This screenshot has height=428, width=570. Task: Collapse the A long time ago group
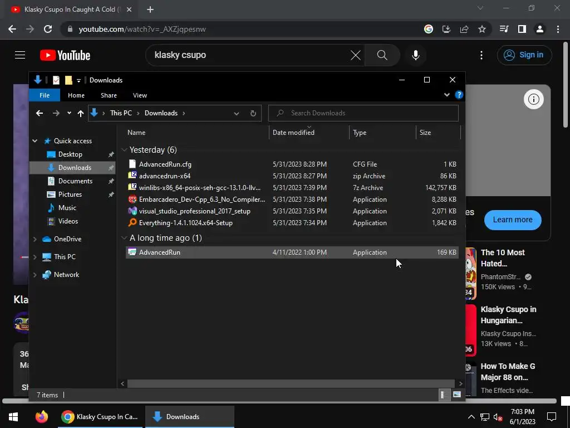click(124, 238)
